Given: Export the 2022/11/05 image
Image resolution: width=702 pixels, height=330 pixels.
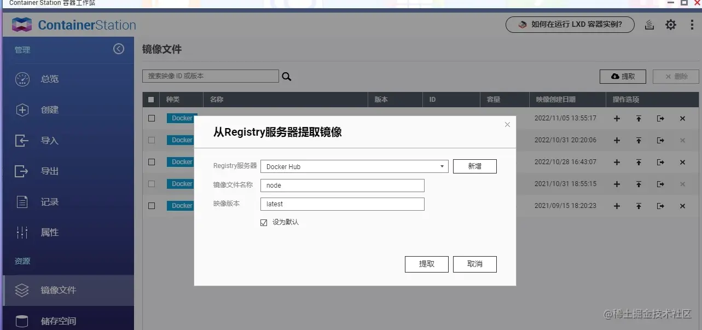Looking at the screenshot, I should [660, 118].
